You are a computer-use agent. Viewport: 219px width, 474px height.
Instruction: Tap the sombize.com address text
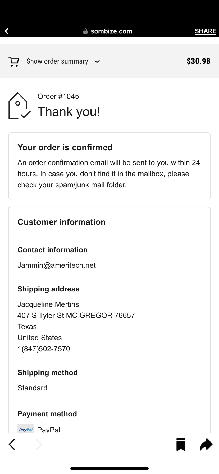[x=111, y=31]
